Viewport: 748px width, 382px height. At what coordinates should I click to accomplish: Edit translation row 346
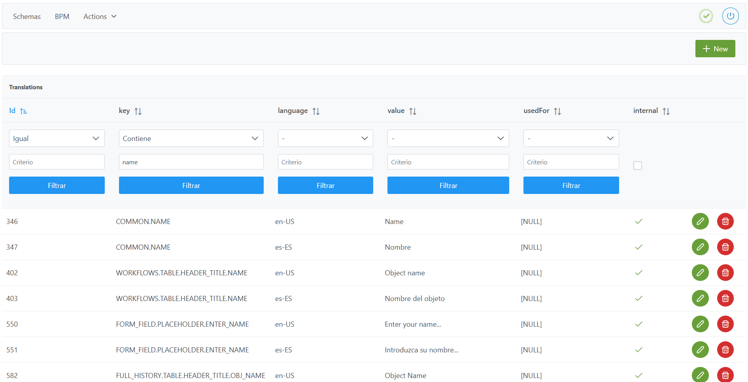tap(700, 221)
